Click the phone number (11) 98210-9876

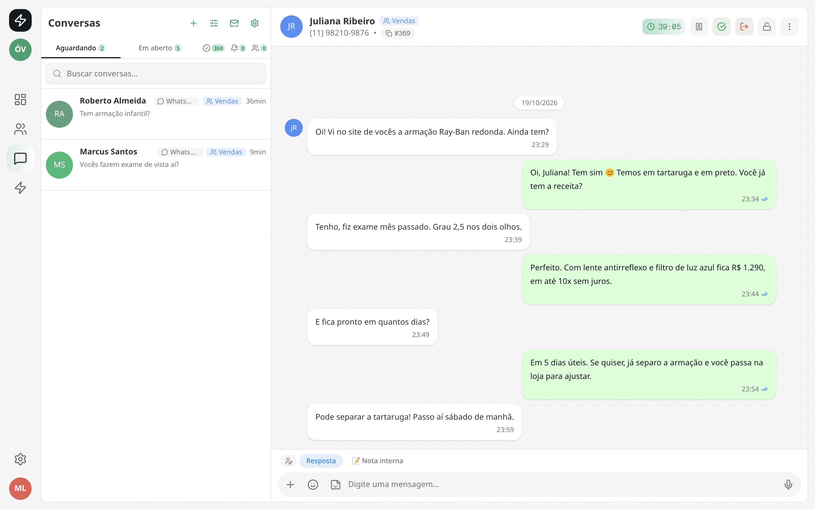coord(339,33)
